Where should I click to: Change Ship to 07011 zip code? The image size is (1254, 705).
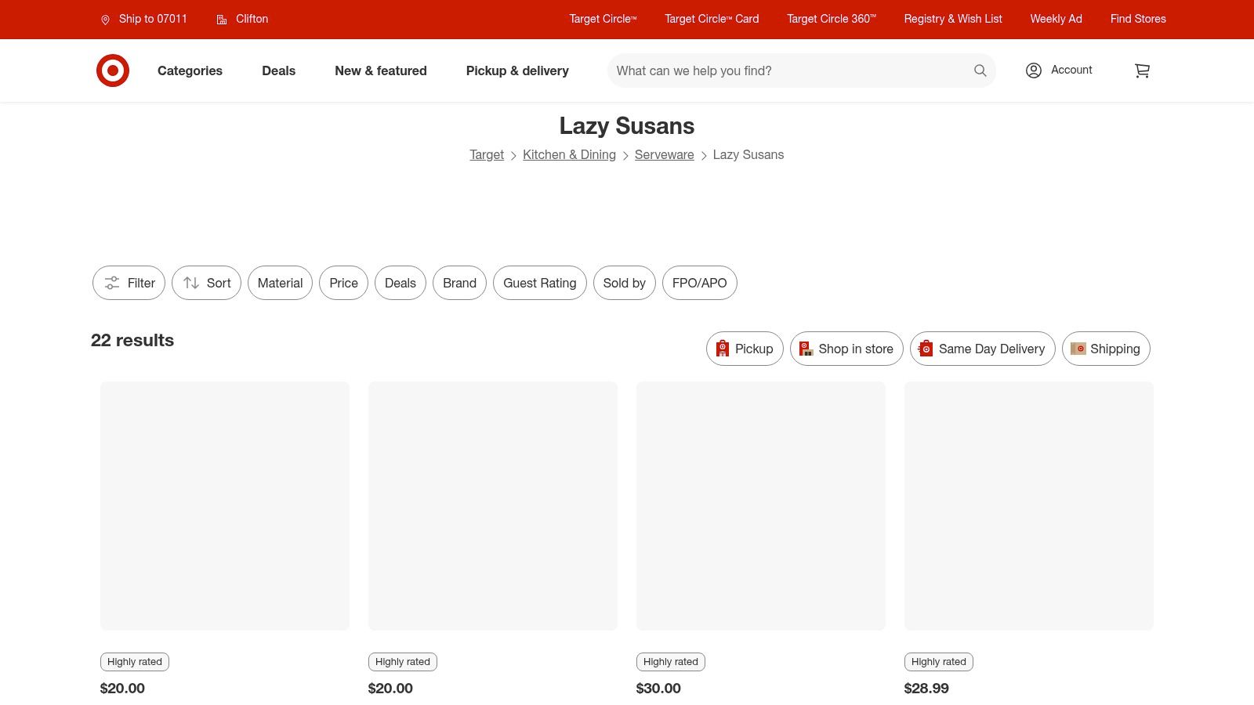[x=144, y=19]
